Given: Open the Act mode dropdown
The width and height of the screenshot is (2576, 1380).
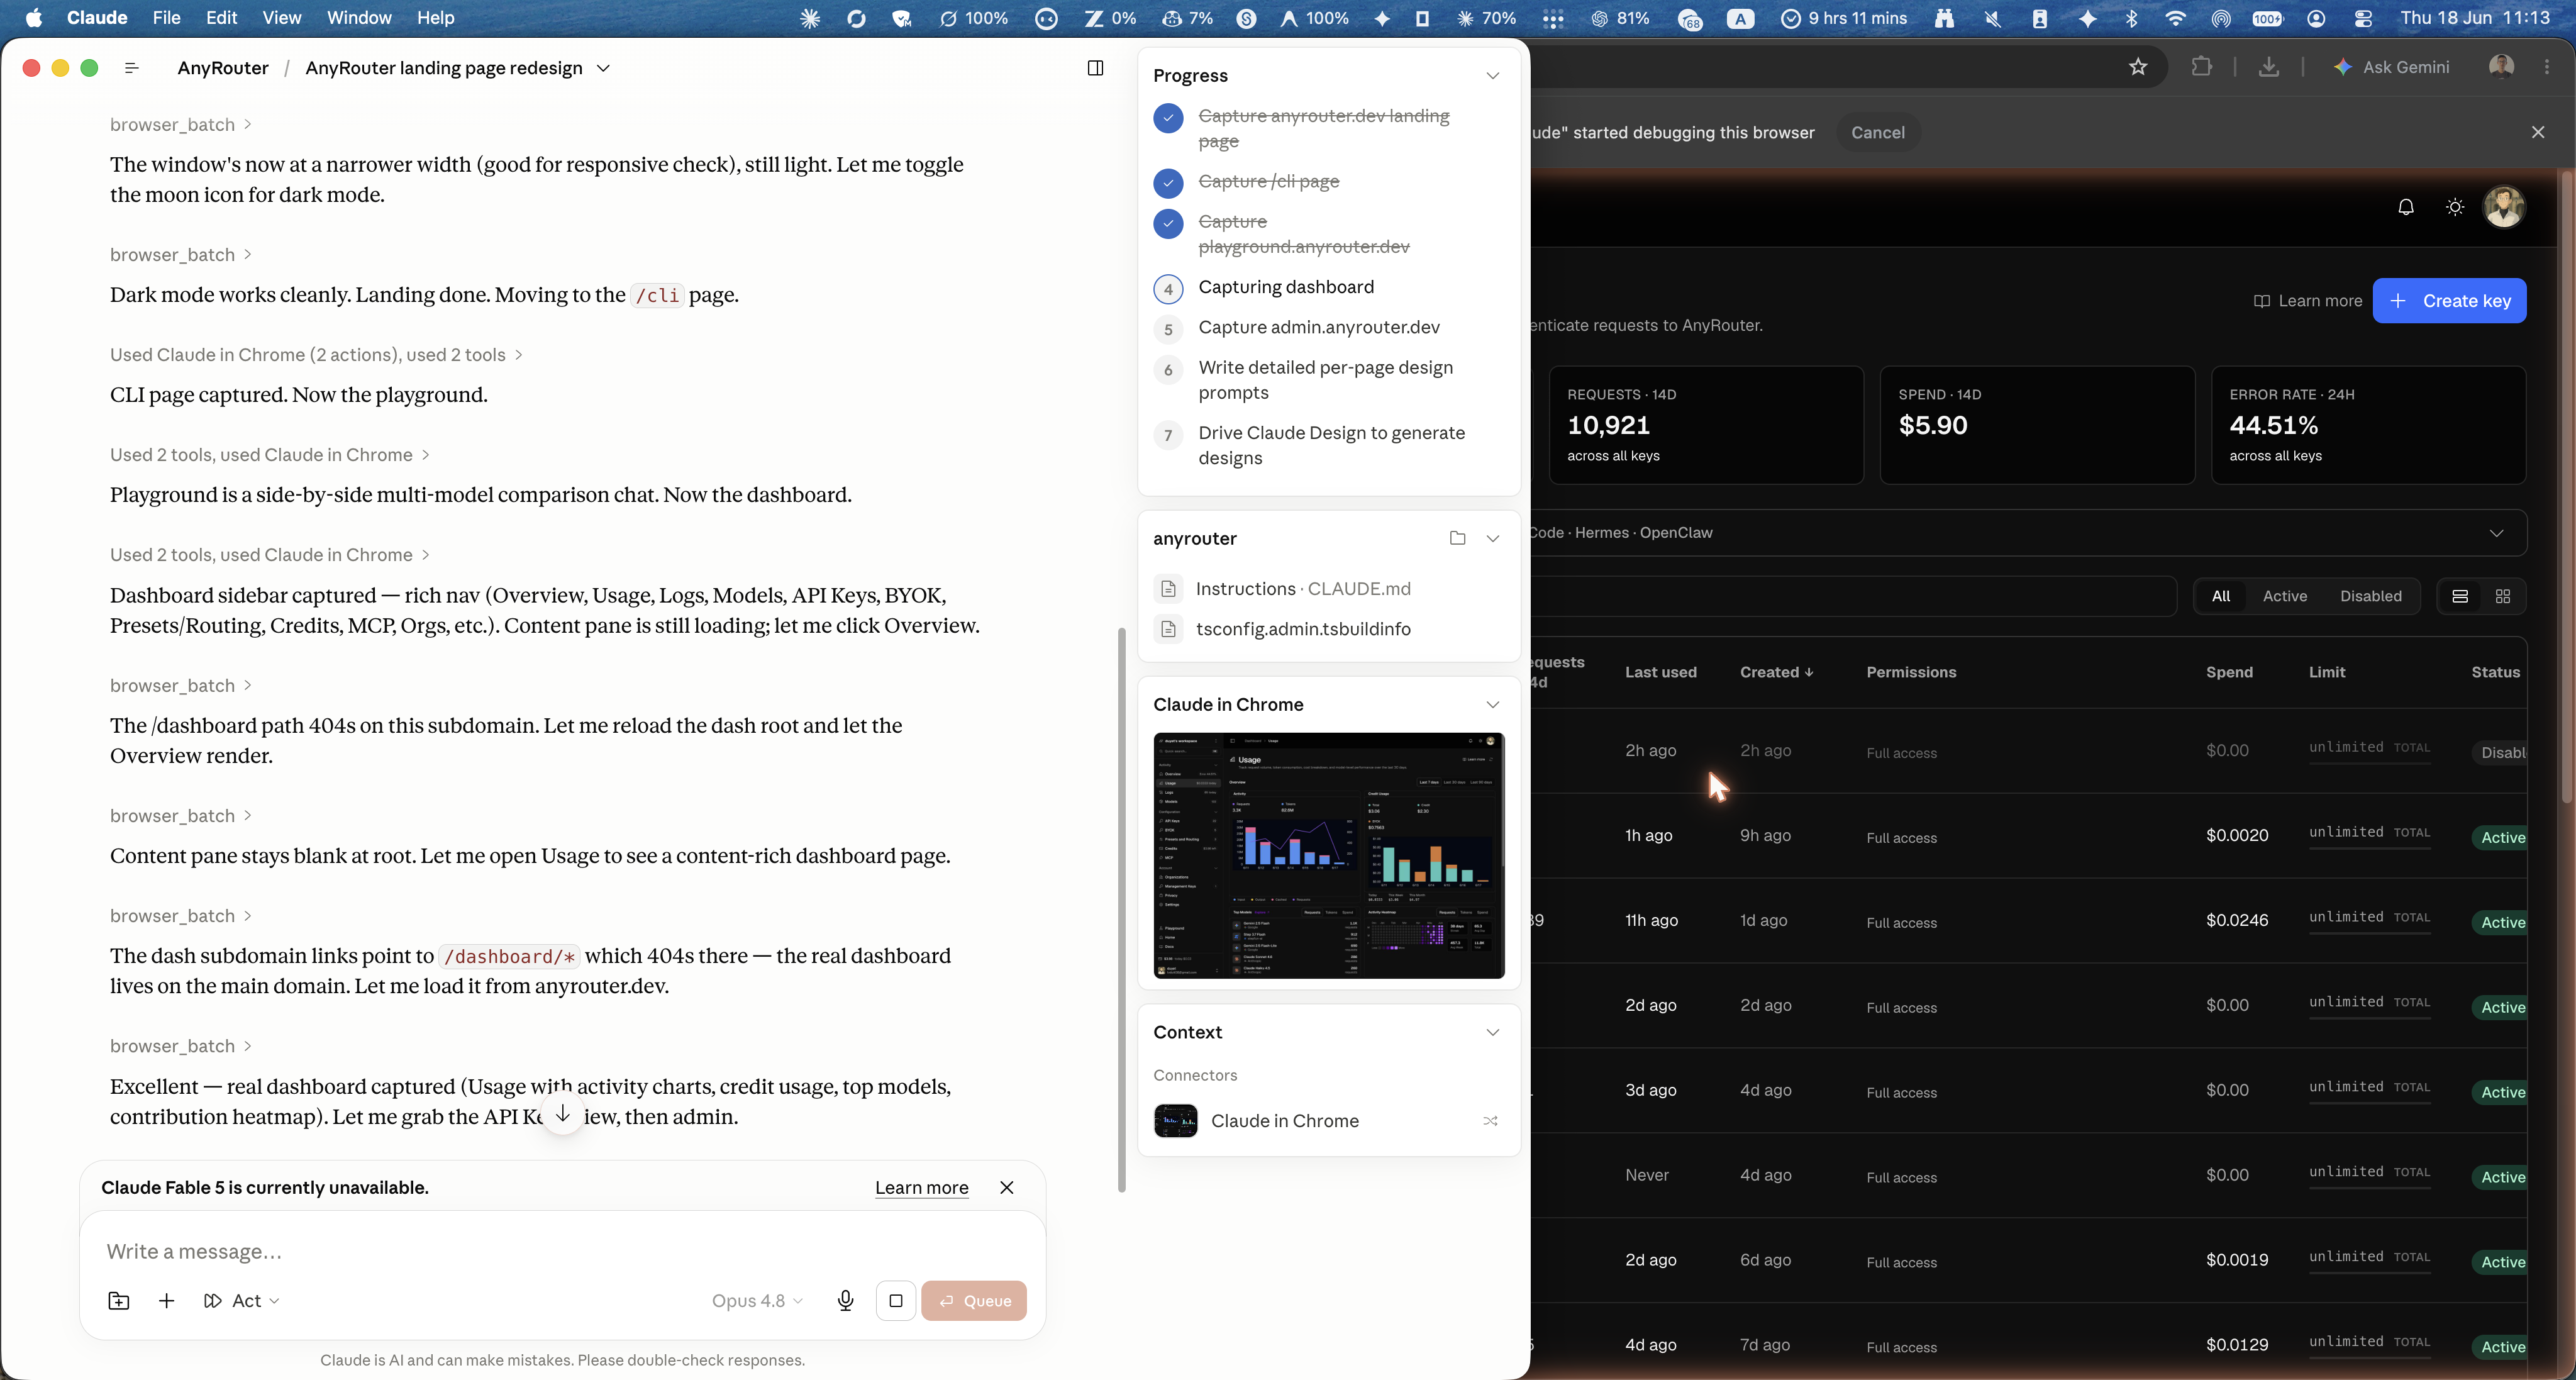Looking at the screenshot, I should (x=242, y=1300).
